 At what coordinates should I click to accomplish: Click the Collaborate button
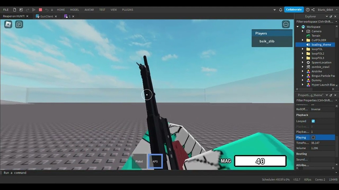point(294,10)
